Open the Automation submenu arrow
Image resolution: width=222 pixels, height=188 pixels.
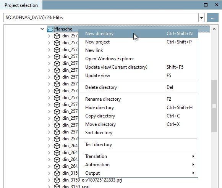[x=193, y=165]
